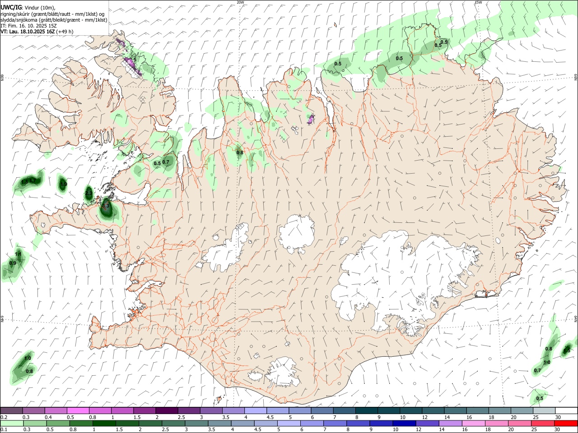The height and width of the screenshot is (433, 578).
Task: Click the valid time 'VT: Lau. 18.10.2025 16Z (+49 h)'
Action: point(37,32)
